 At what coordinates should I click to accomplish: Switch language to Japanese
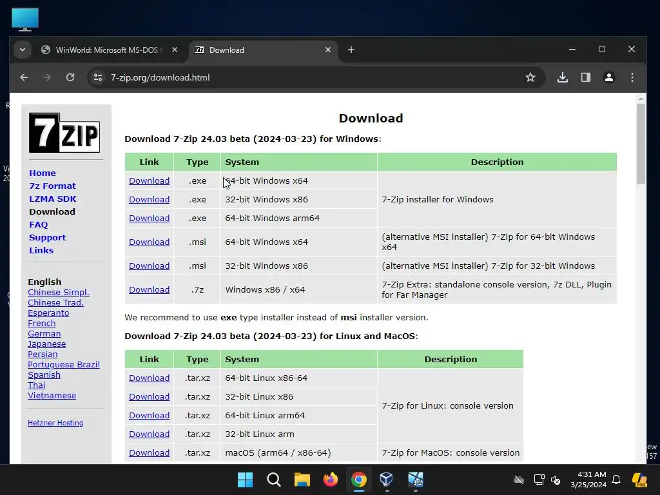click(x=46, y=344)
